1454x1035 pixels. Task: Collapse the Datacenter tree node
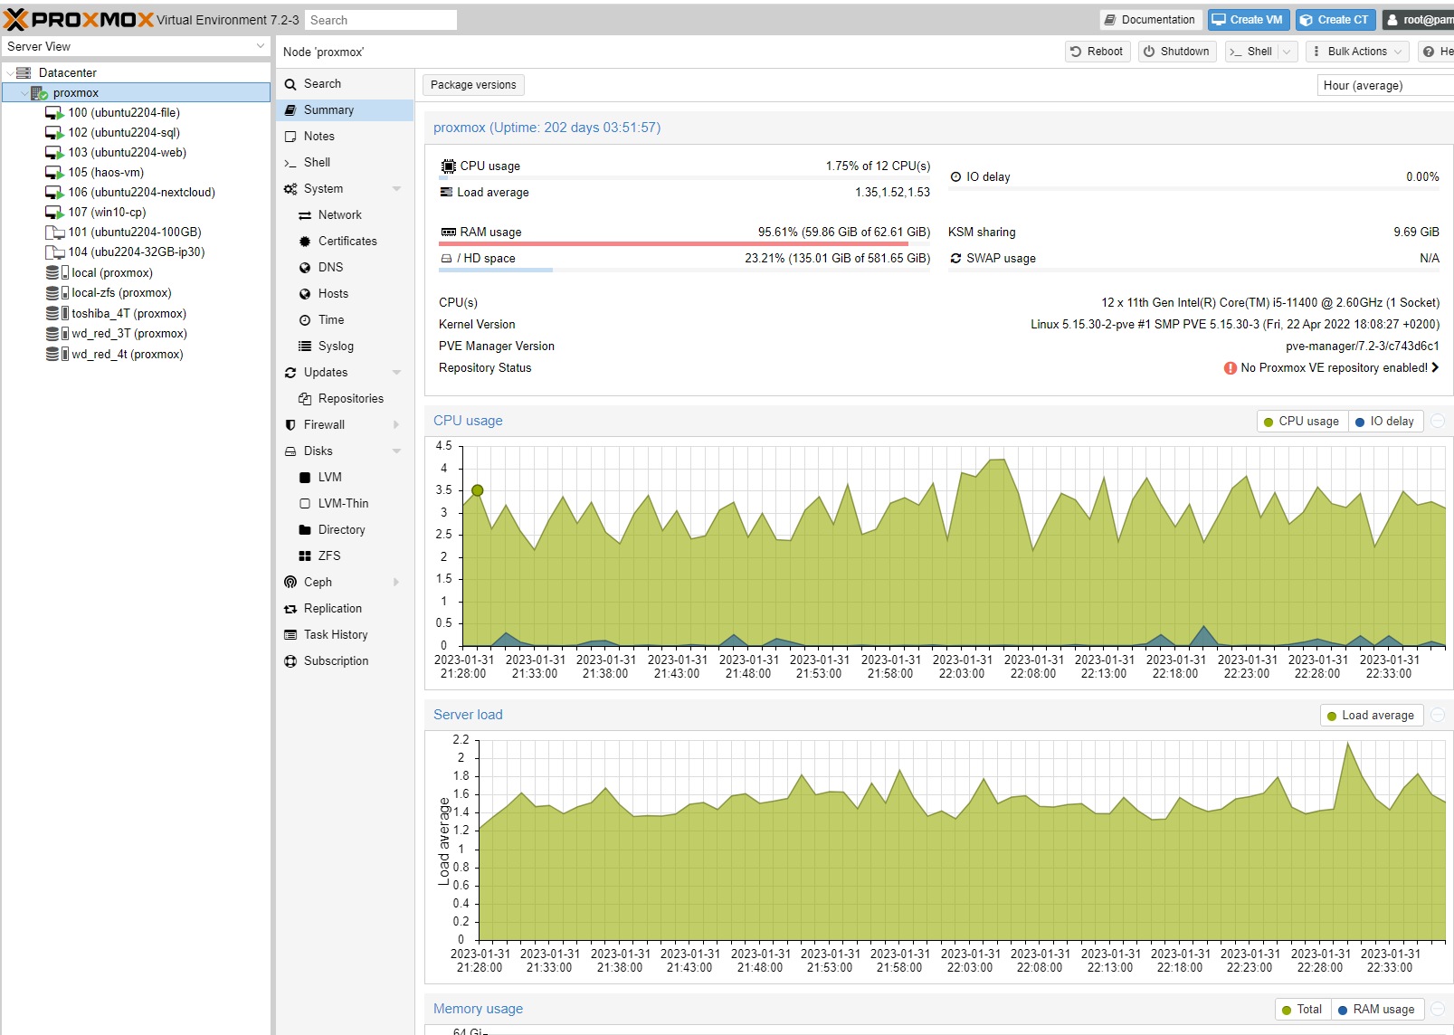point(10,72)
